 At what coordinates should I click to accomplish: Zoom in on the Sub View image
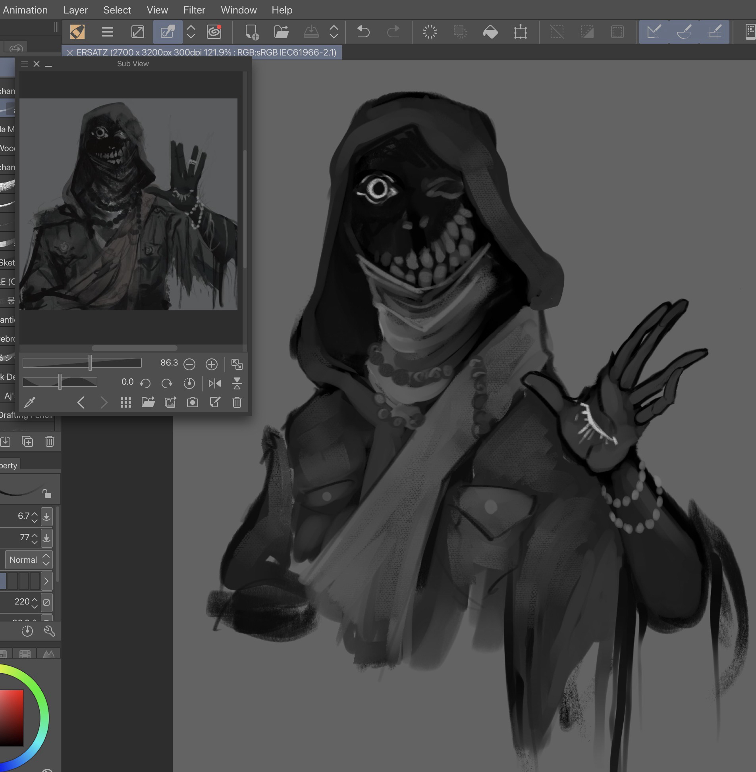211,364
